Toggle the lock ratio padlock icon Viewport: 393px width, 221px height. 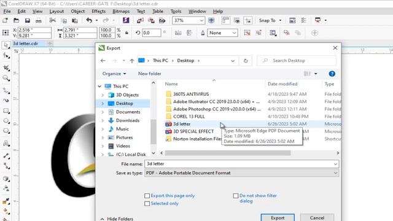(126, 33)
